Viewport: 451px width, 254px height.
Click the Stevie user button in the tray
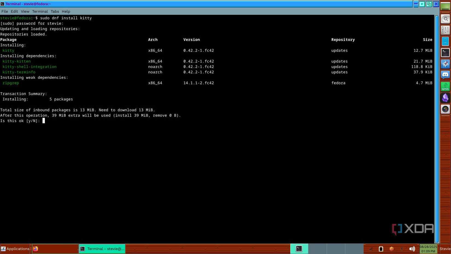445,249
